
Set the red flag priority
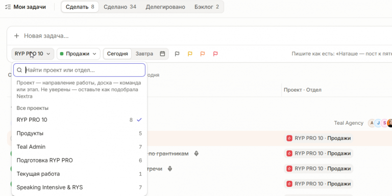(x=215, y=53)
